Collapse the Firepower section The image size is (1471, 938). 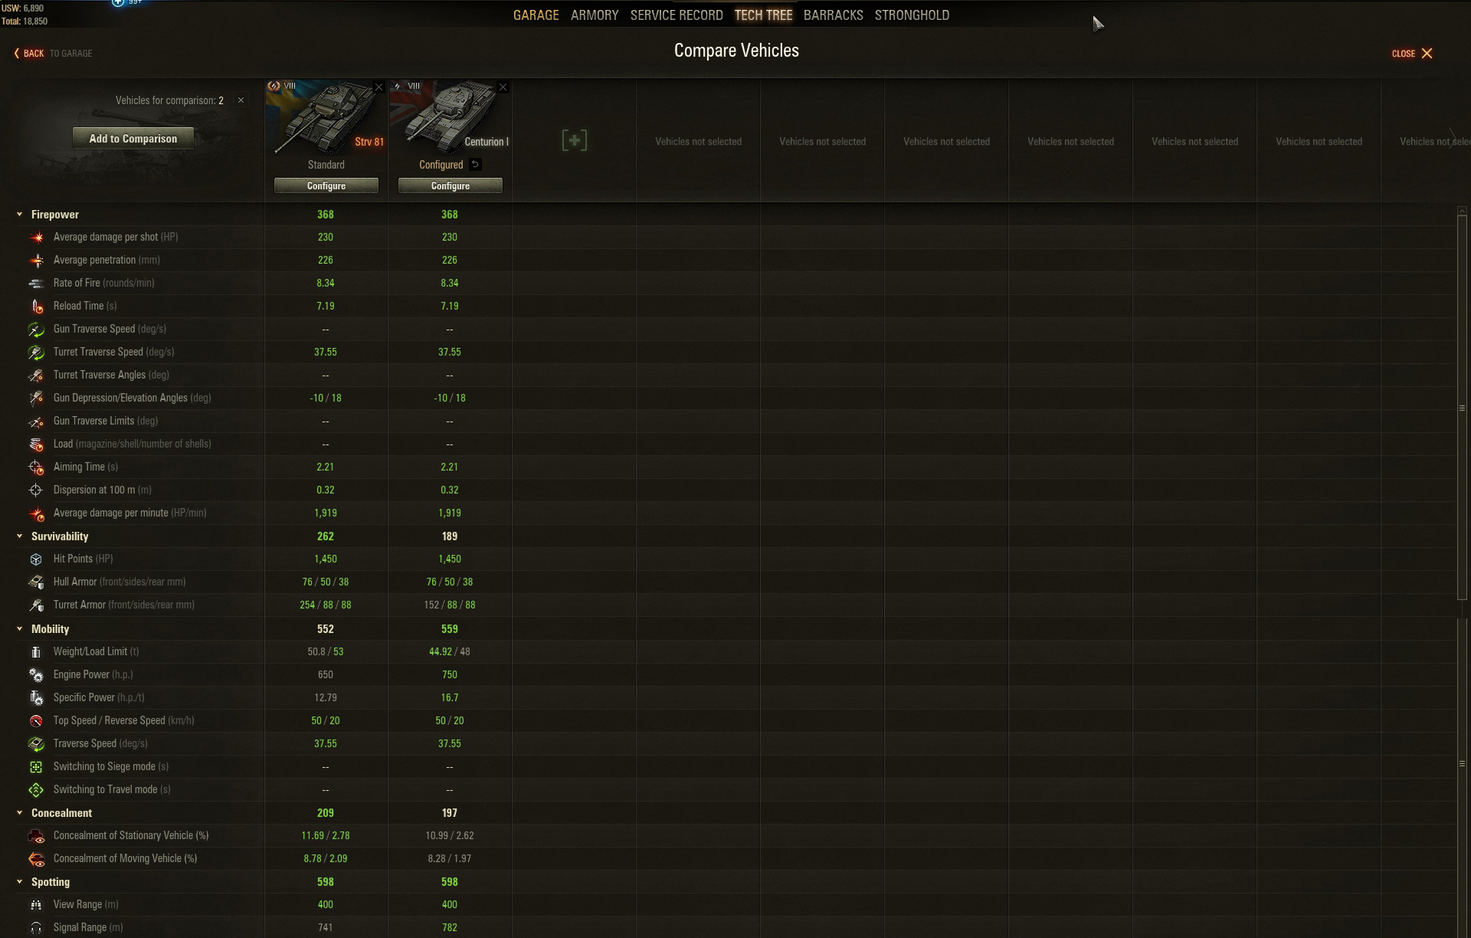[x=20, y=215]
